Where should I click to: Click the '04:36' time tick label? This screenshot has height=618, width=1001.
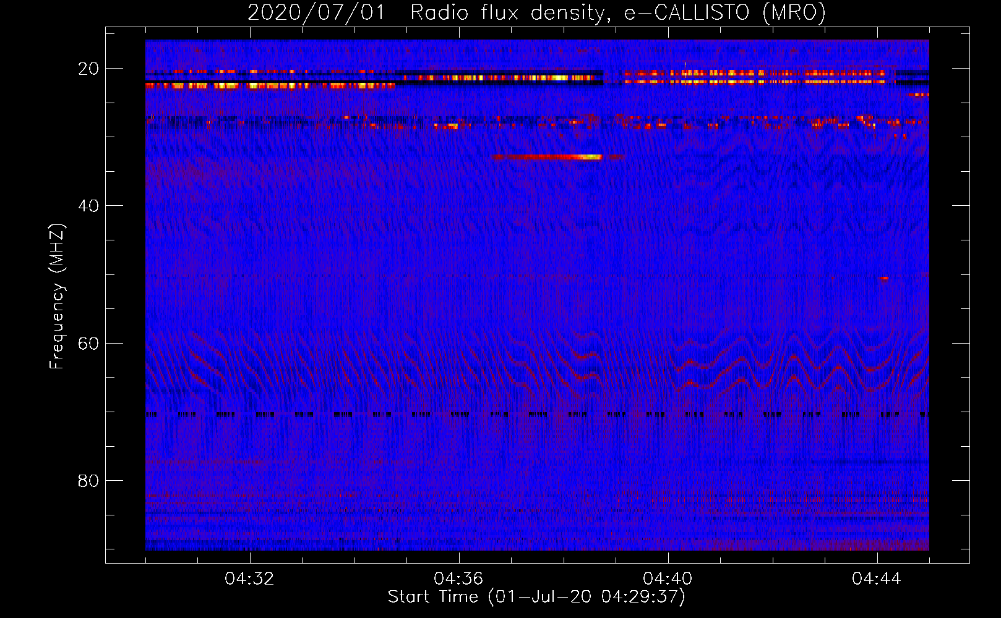[x=458, y=579]
